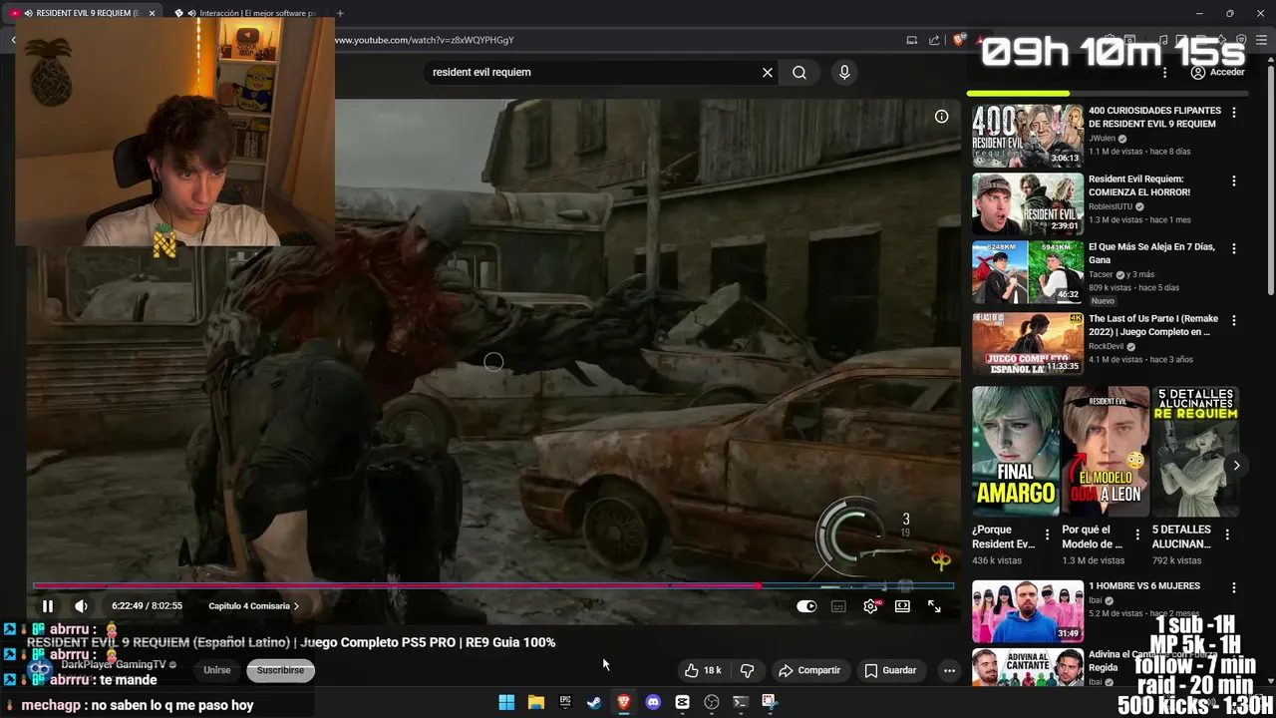Switch the player to theater mode

902,606
